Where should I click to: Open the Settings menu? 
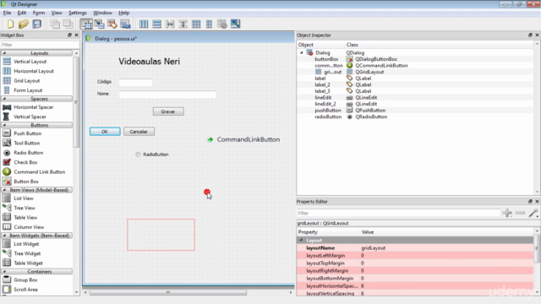pos(78,13)
